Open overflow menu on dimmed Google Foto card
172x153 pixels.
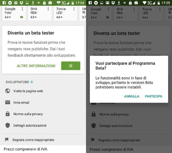point(108,9)
